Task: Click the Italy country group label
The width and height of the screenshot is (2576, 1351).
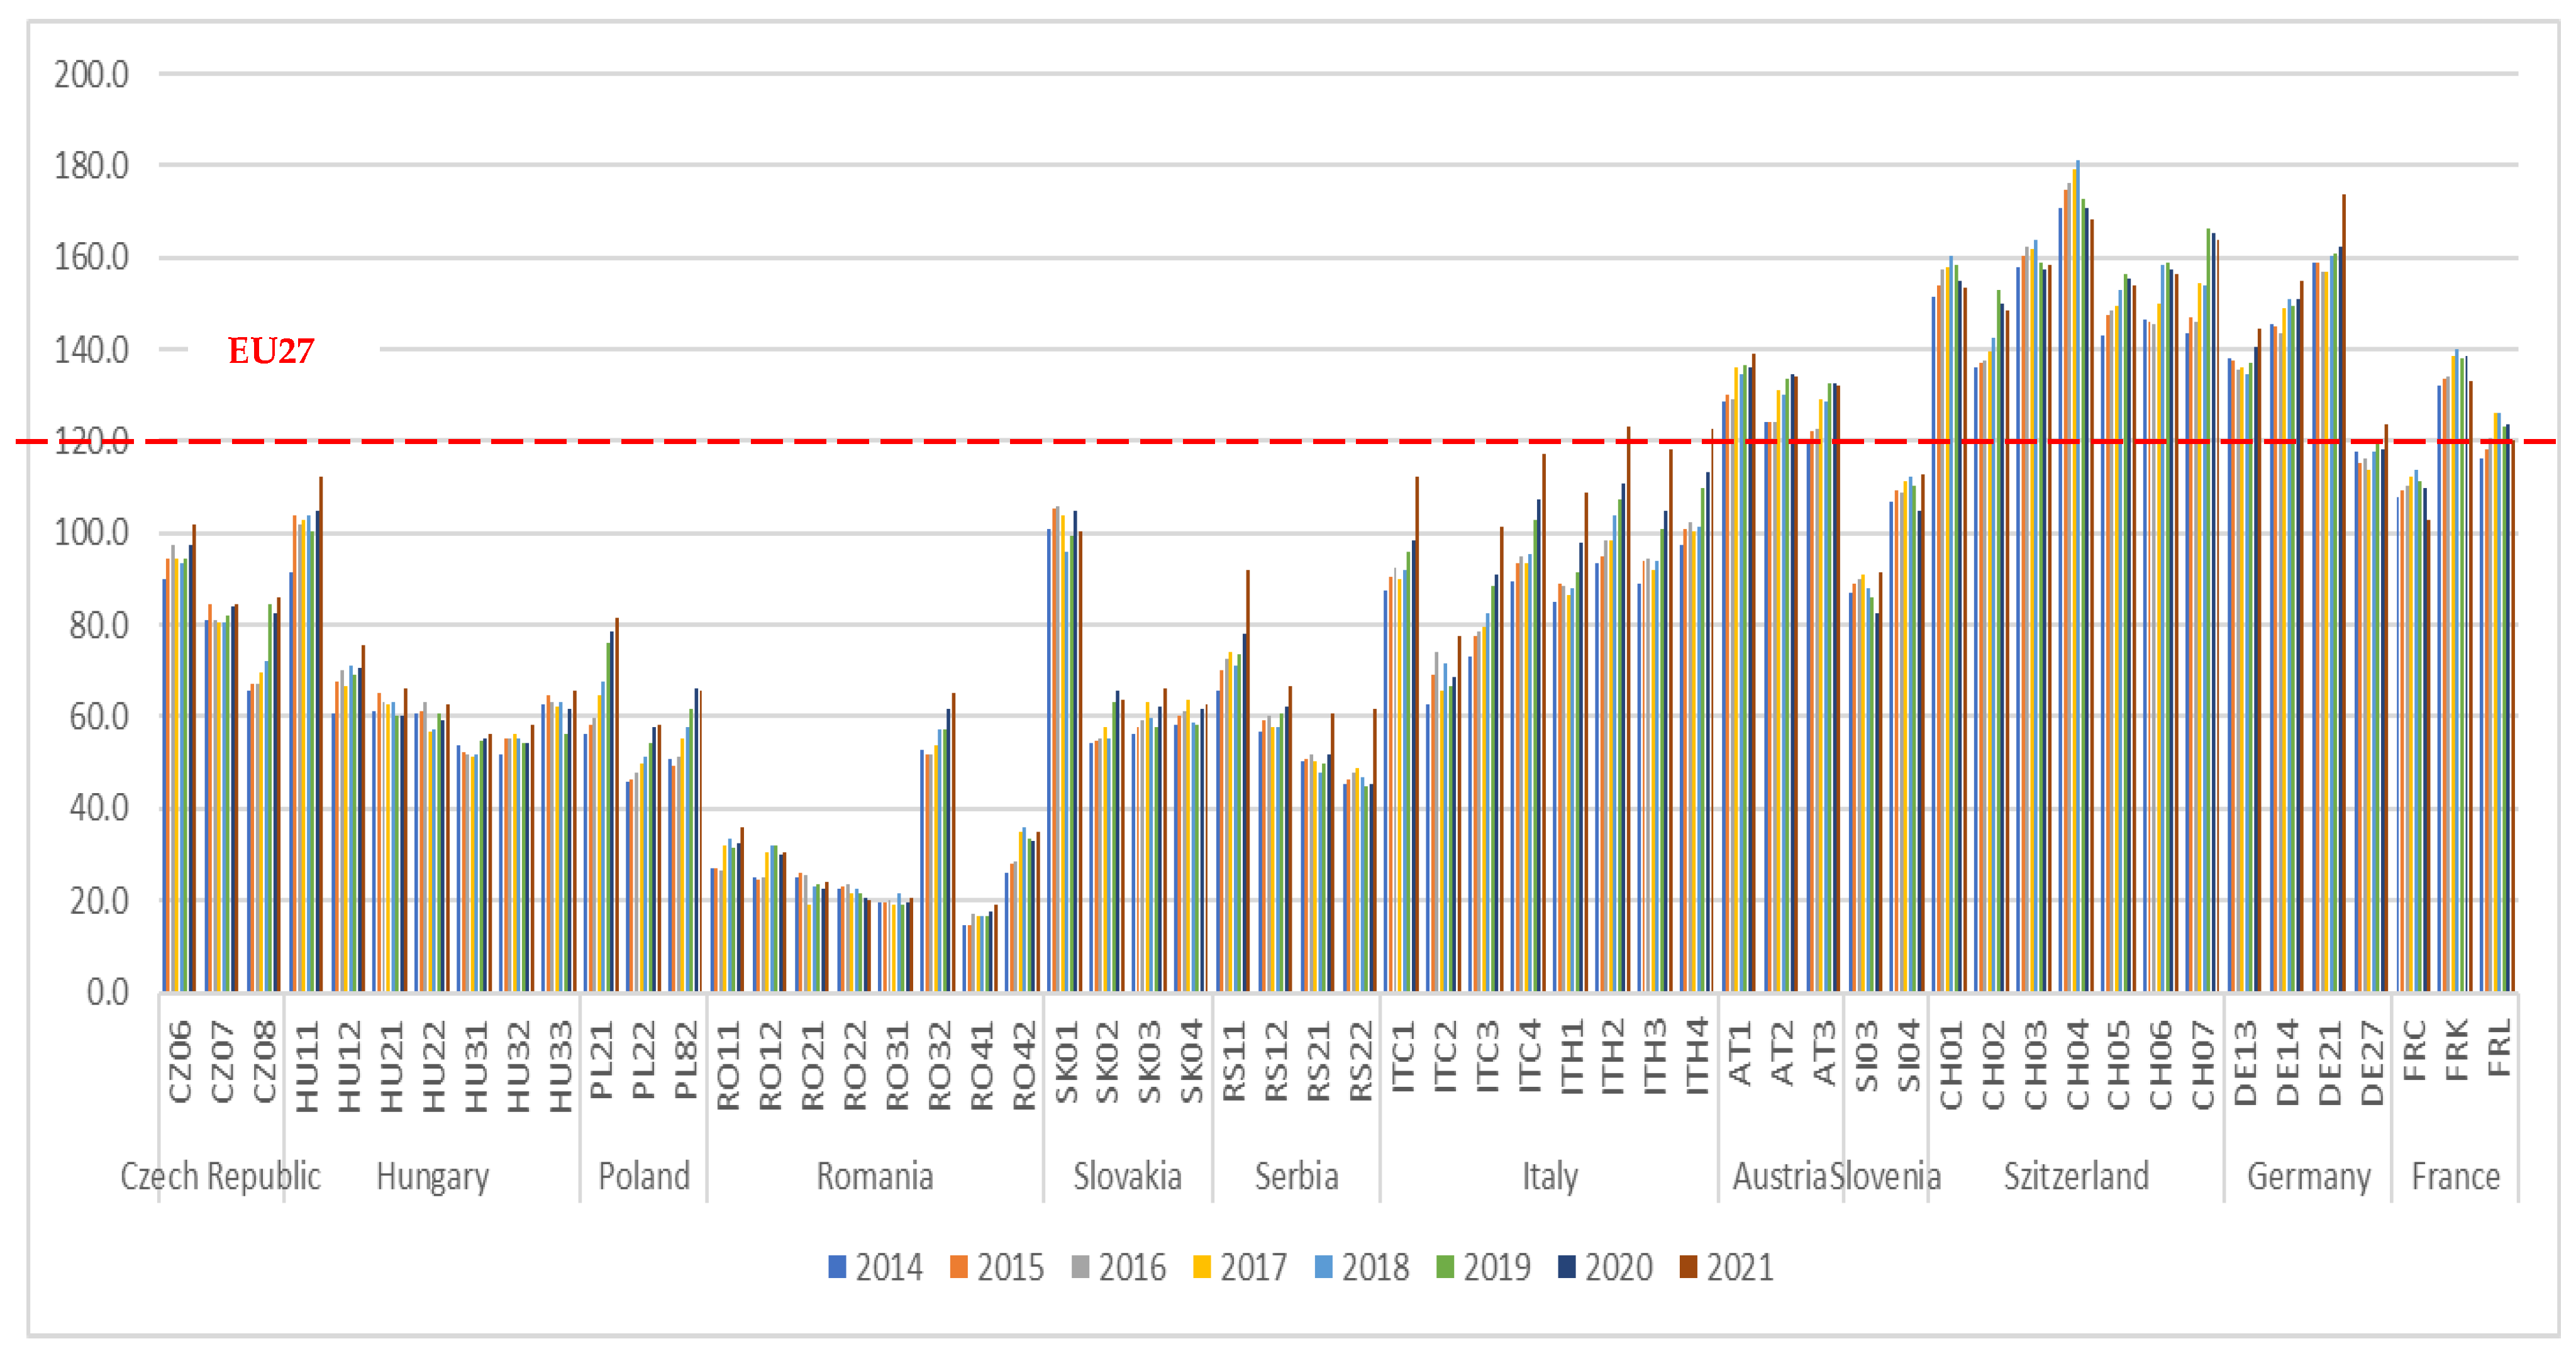Action: pos(1550,1176)
